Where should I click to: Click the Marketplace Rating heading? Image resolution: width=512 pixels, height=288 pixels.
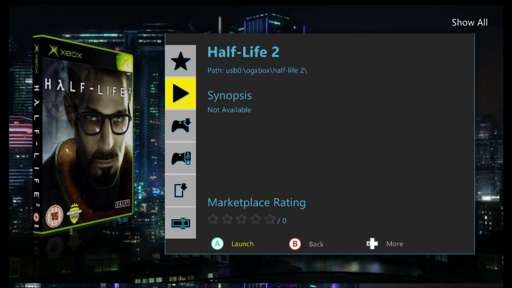point(257,203)
